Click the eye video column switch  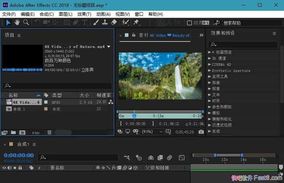(x=4, y=168)
